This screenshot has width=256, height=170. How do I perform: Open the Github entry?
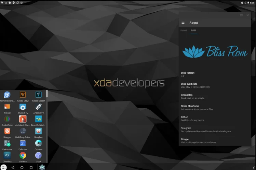(215, 119)
